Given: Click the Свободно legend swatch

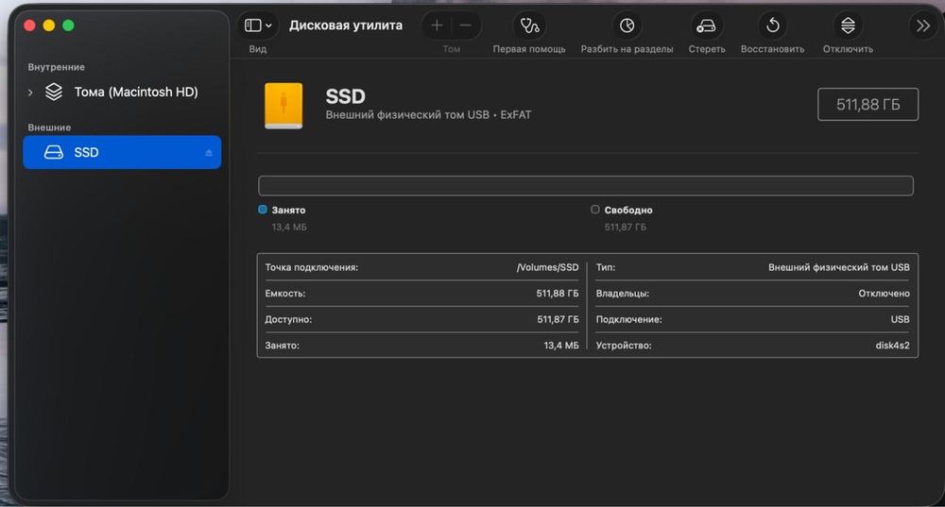Looking at the screenshot, I should (594, 210).
